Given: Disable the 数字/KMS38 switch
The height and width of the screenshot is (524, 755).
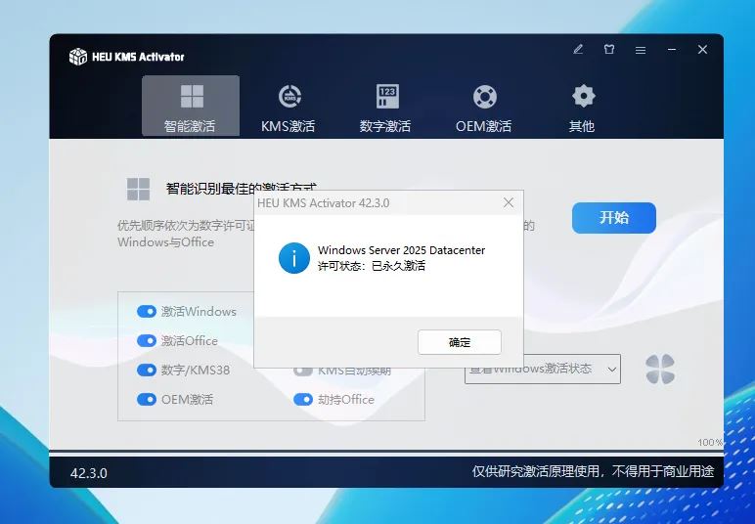Looking at the screenshot, I should 147,370.
